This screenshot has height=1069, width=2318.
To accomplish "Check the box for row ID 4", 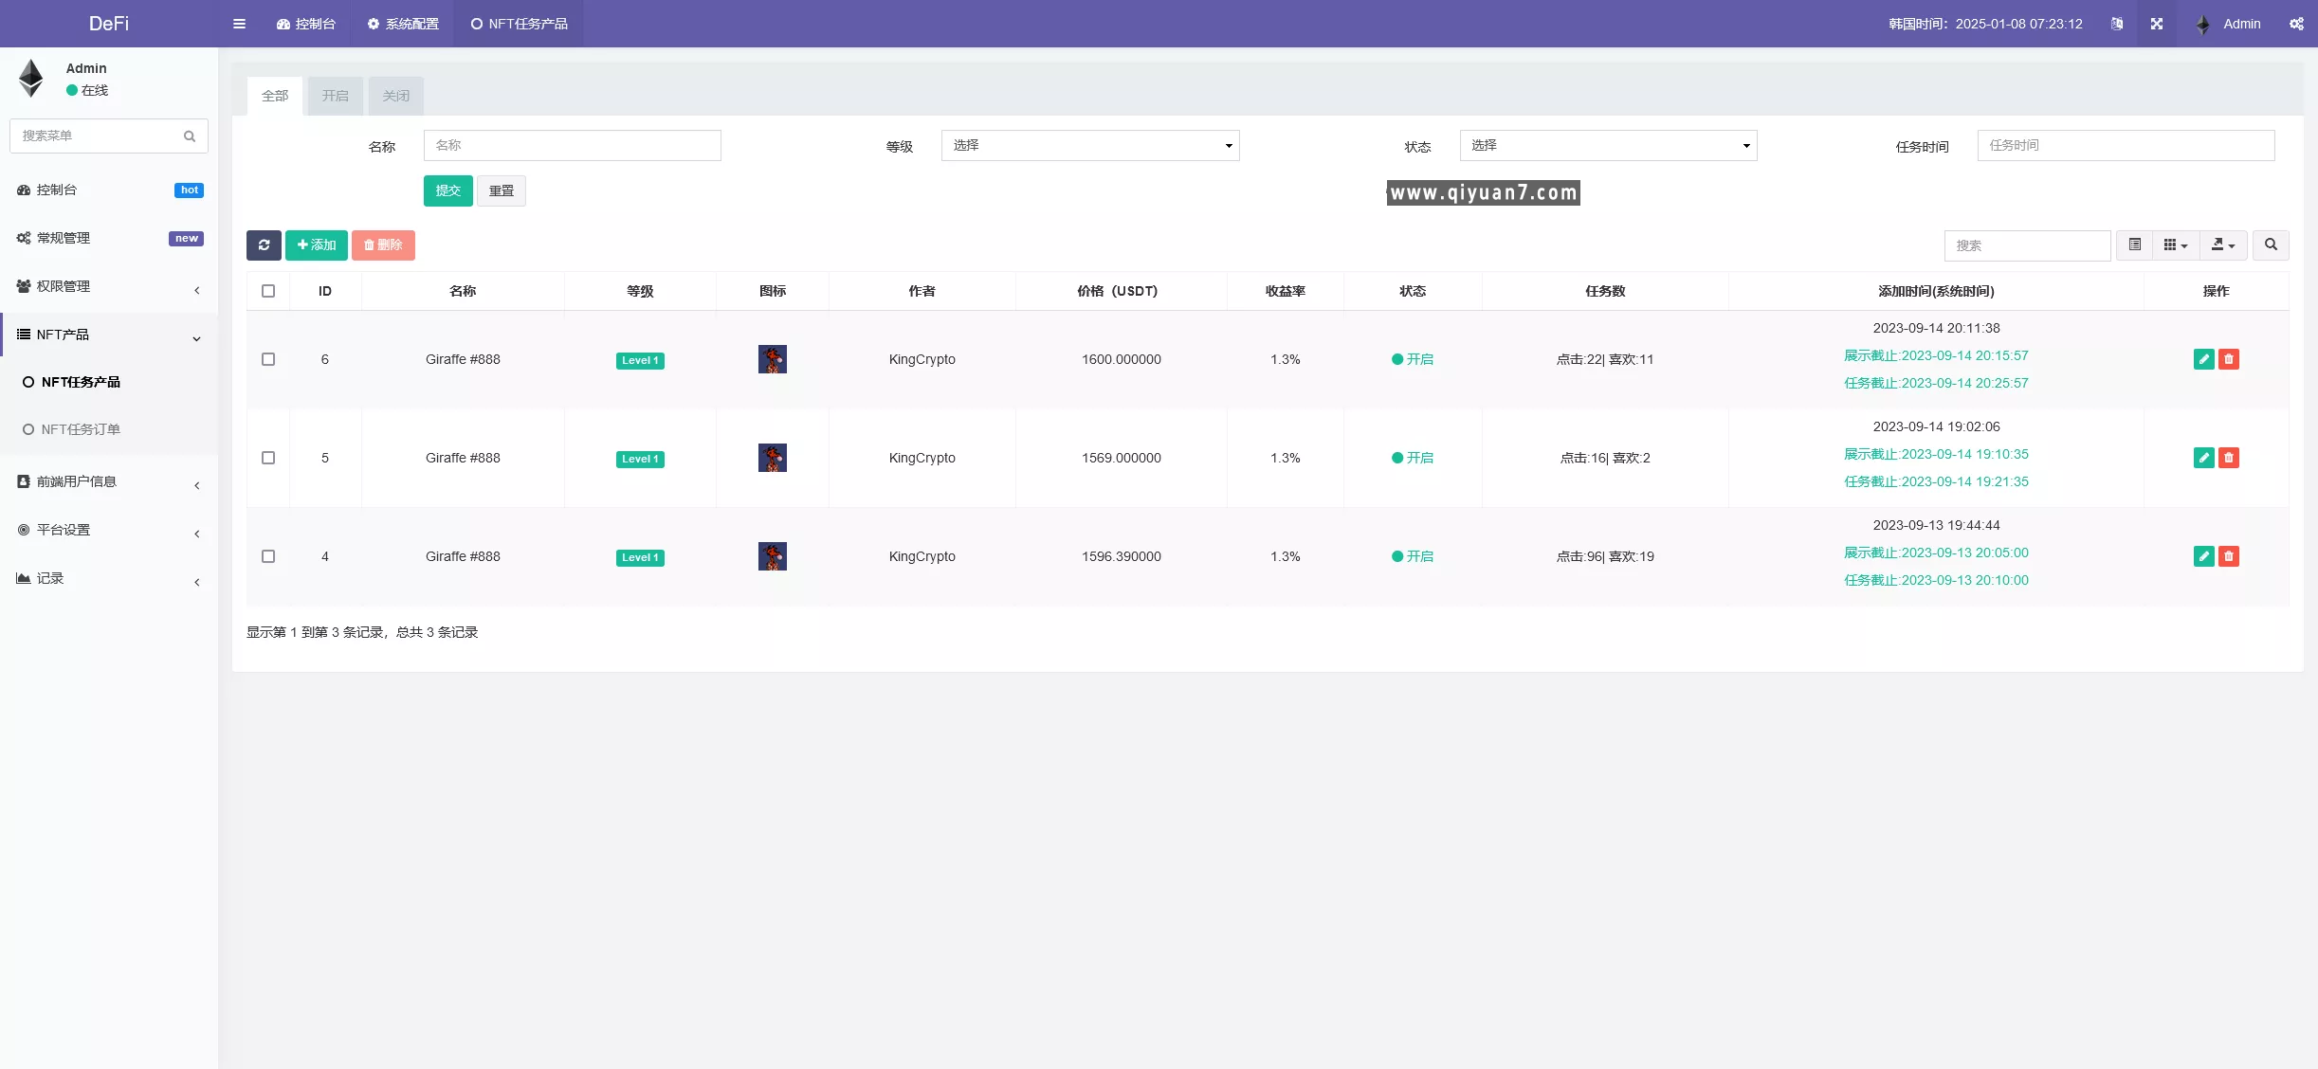I will [268, 556].
